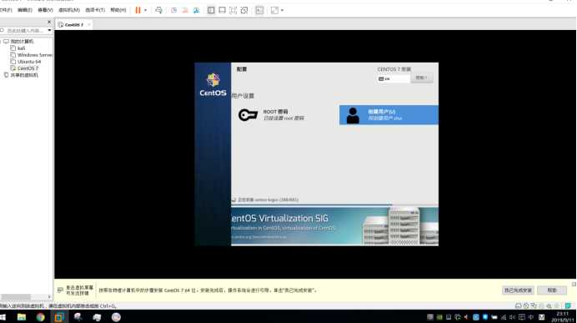
Task: Collapse the 我的计算机 tree node
Action: coord(1,41)
